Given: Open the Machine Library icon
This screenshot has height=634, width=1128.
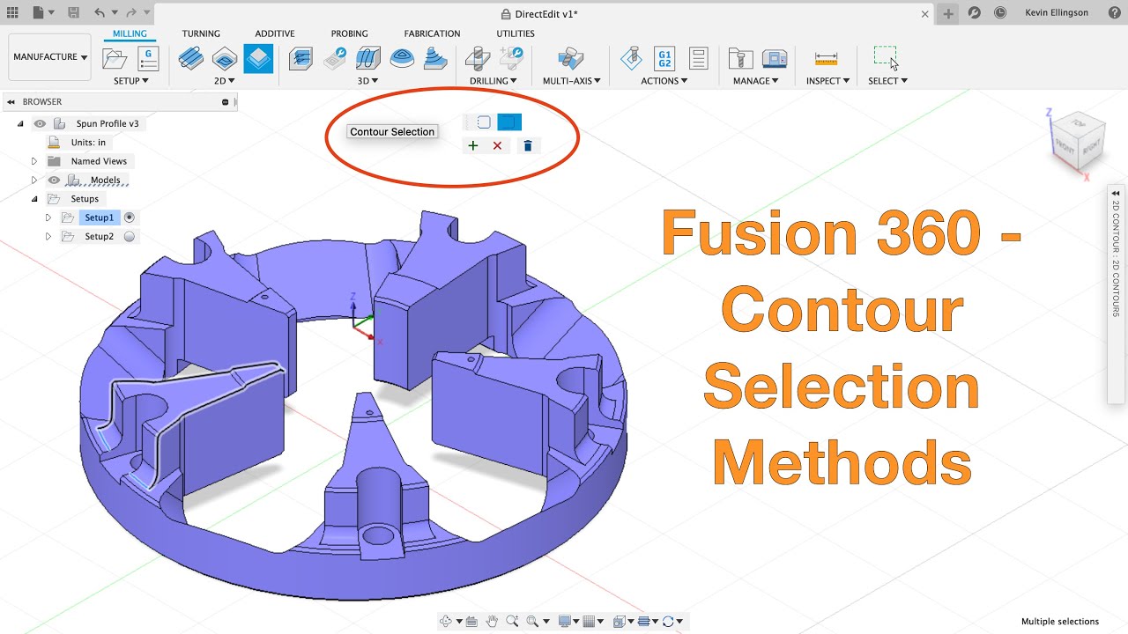Looking at the screenshot, I should pos(774,59).
